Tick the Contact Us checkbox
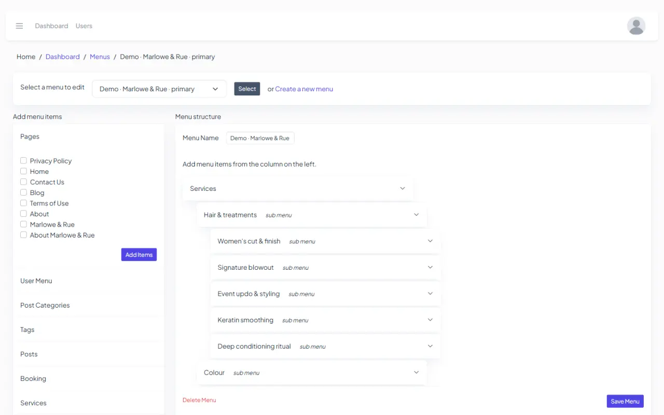The width and height of the screenshot is (664, 415). pyautogui.click(x=23, y=182)
